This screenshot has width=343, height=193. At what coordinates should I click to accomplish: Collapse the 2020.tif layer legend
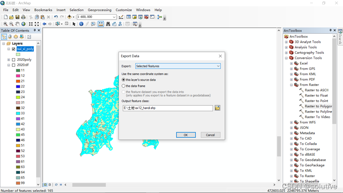tap(9, 65)
